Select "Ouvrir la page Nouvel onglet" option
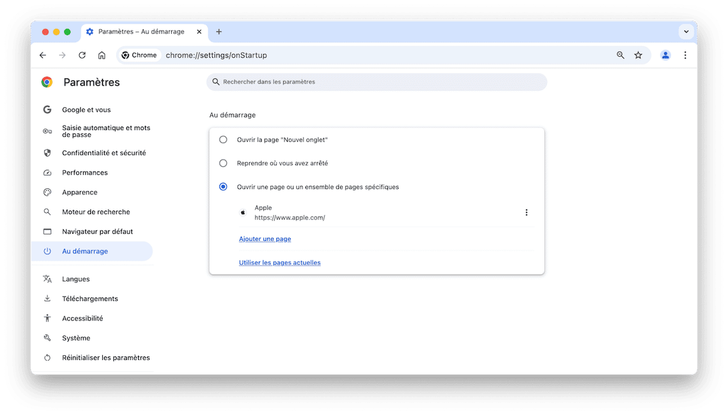This screenshot has width=728, height=415. click(x=223, y=139)
